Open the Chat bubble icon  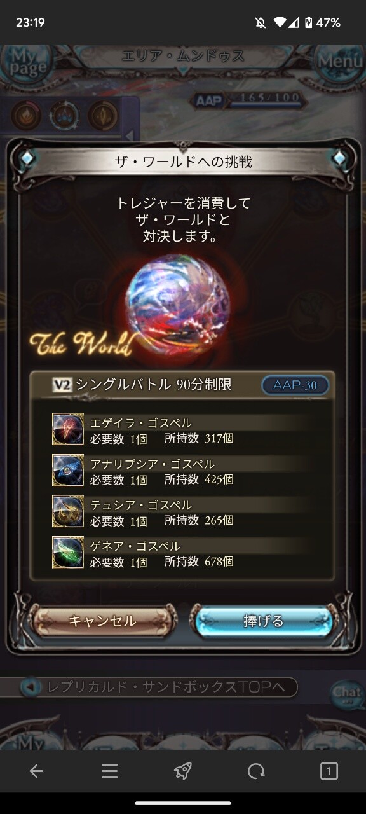click(x=347, y=693)
